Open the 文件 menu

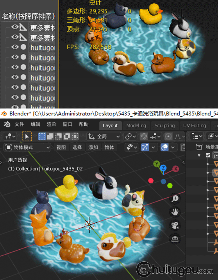pyautogui.click(x=19, y=124)
